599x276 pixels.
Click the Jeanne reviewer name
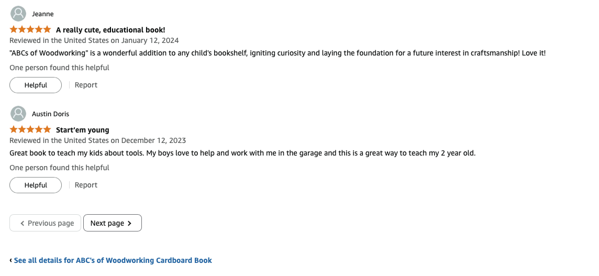[x=42, y=14]
